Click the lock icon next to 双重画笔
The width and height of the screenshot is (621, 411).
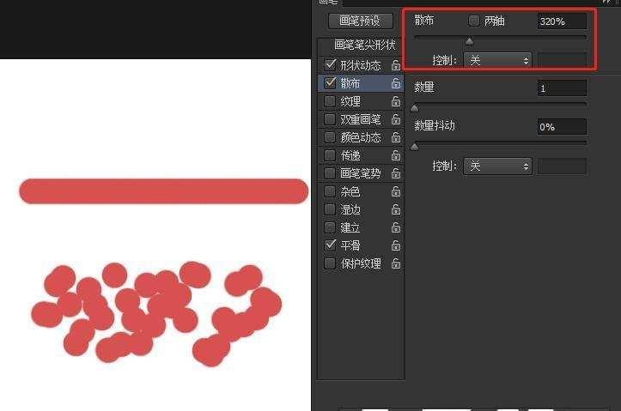point(396,119)
